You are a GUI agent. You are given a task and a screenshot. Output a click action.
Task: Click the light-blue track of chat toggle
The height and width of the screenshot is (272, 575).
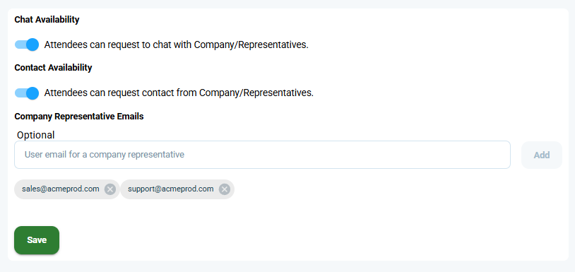(20, 45)
